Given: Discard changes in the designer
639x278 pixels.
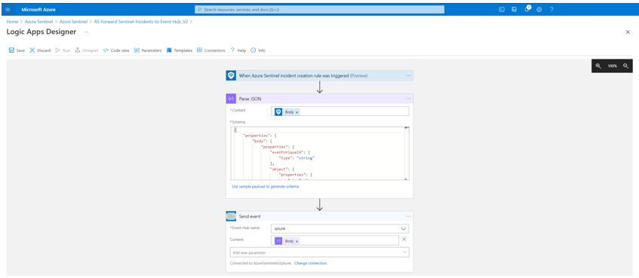Looking at the screenshot, I should pyautogui.click(x=40, y=50).
